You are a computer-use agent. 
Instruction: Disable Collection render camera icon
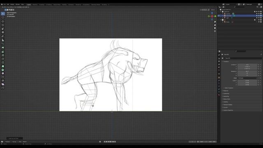tap(261, 12)
